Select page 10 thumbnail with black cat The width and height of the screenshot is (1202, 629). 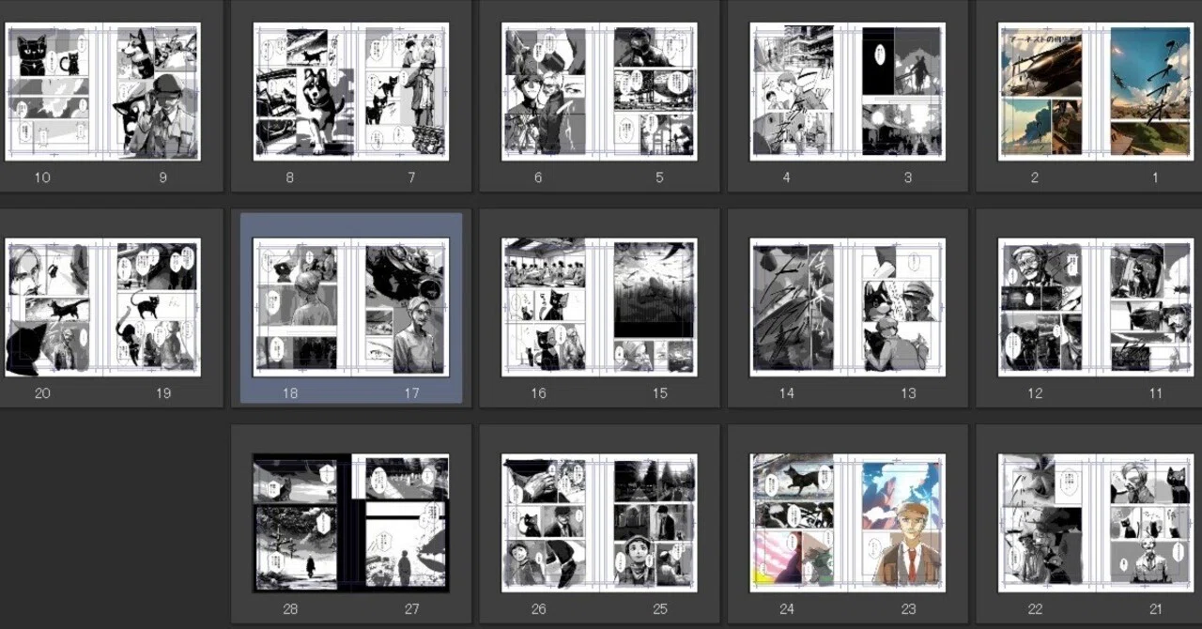(x=54, y=91)
